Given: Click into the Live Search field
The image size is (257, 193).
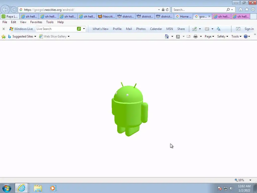Looking at the screenshot, I should click(56, 29).
